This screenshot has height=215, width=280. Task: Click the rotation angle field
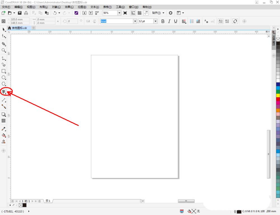72,21
